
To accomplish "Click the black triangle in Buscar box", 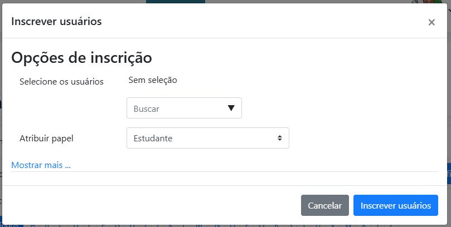I will [231, 108].
